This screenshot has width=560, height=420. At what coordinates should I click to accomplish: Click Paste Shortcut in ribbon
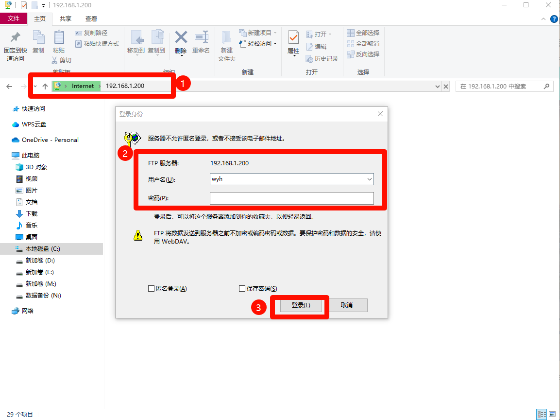[97, 44]
